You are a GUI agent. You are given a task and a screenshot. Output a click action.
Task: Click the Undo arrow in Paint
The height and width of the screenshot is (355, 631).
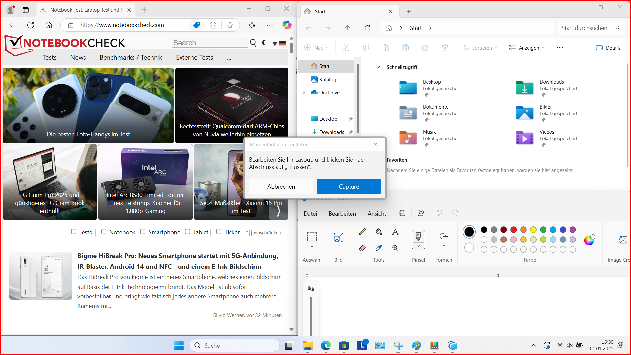click(x=439, y=213)
